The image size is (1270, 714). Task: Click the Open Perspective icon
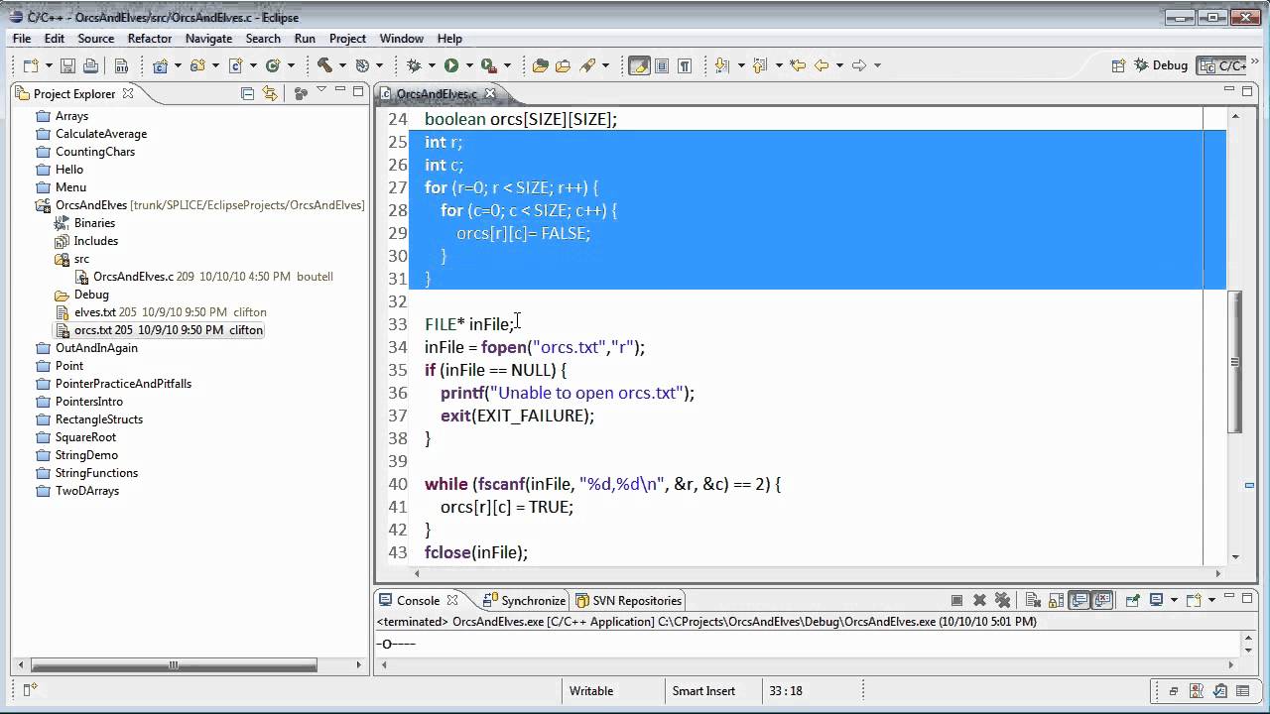coord(1118,65)
